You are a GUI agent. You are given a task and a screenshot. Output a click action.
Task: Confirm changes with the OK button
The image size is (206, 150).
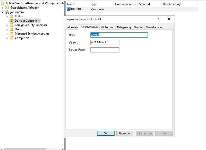coord(106,133)
